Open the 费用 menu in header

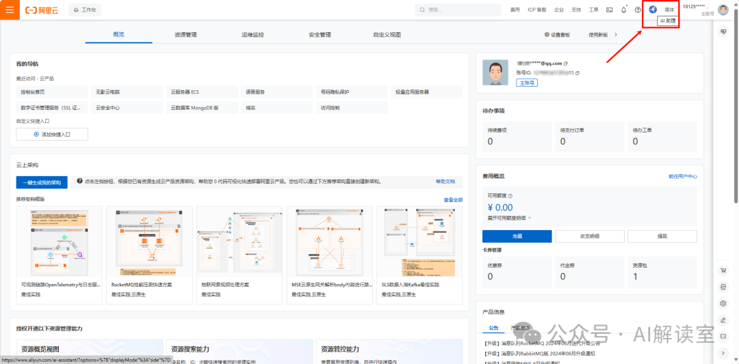(515, 10)
